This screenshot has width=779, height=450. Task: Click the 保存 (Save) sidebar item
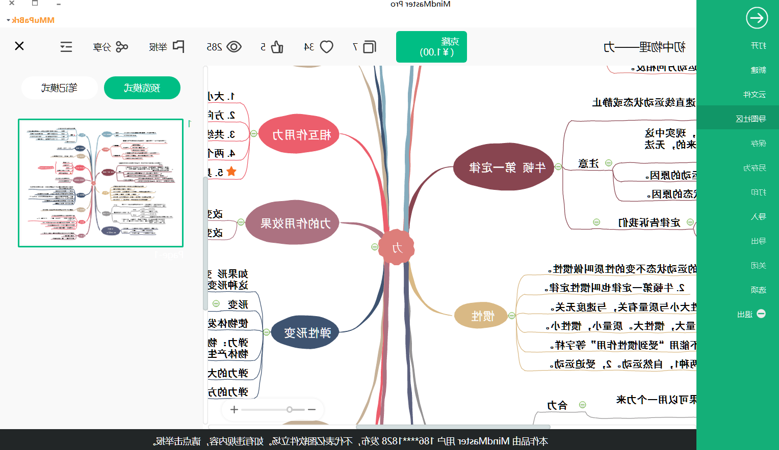[x=758, y=144]
